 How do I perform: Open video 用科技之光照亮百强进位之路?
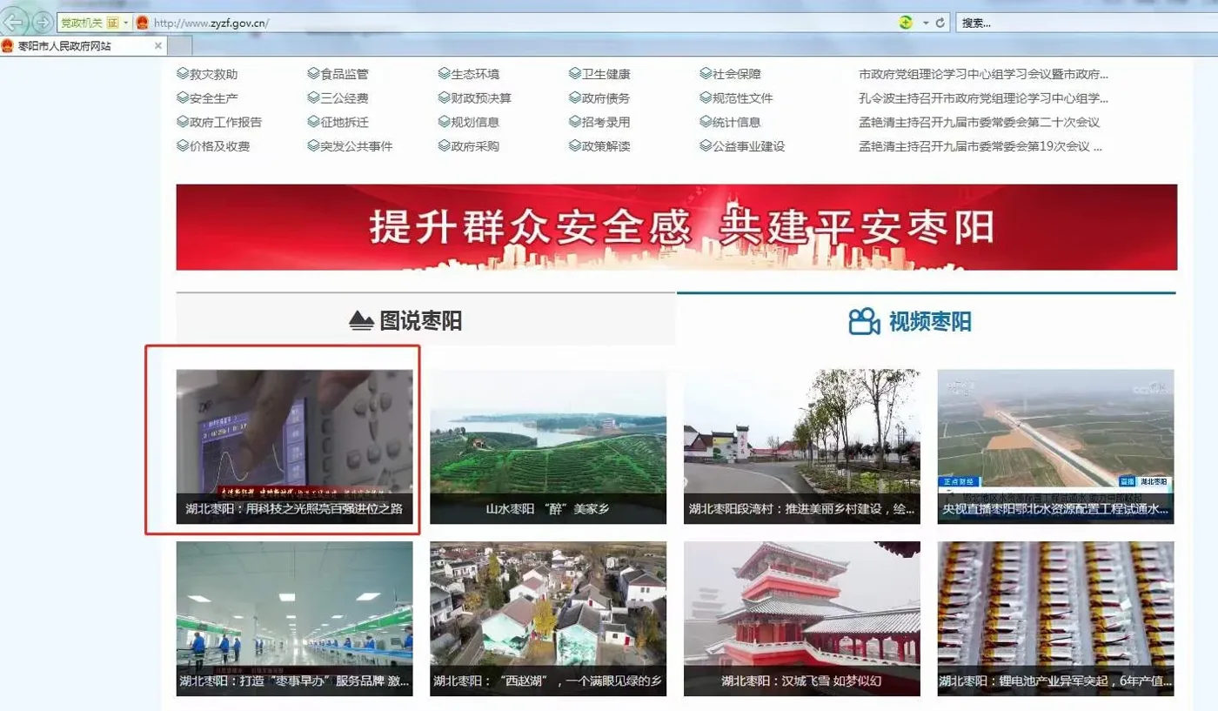(x=295, y=446)
